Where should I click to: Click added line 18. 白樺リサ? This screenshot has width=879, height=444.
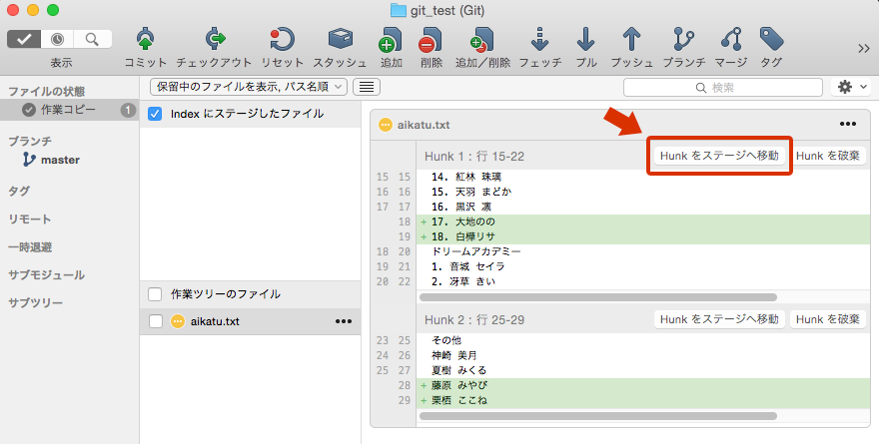point(643,236)
